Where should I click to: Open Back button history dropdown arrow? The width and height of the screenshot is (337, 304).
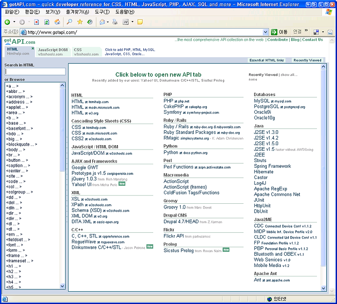point(14,22)
